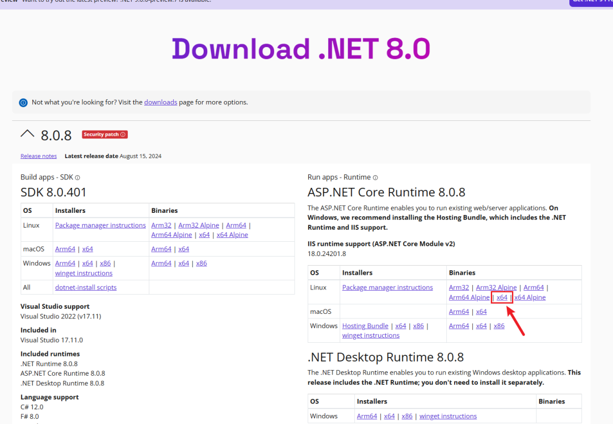
Task: Download the x64 SDK installer for Windows
Action: (x=87, y=263)
